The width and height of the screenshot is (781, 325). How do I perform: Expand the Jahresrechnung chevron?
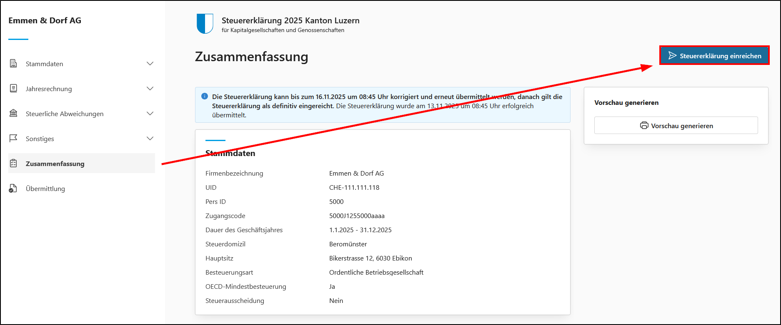point(150,89)
